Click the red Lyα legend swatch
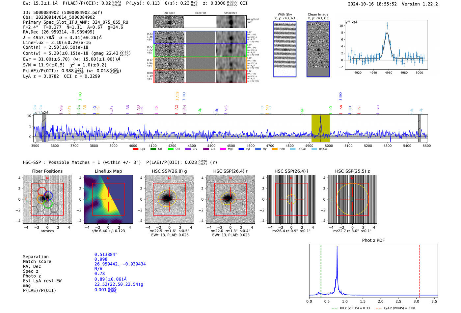 (135, 149)
